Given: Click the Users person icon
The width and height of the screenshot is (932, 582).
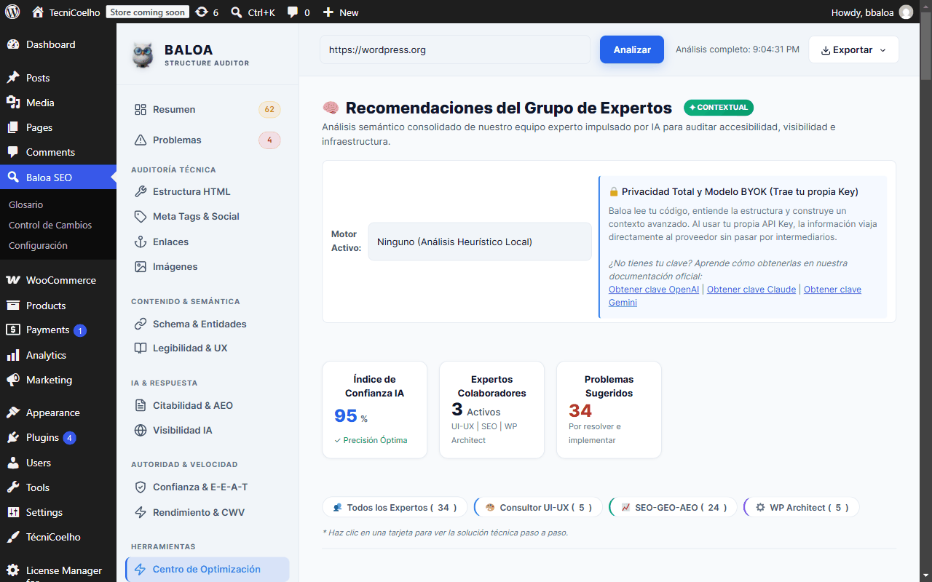Looking at the screenshot, I should [x=13, y=463].
